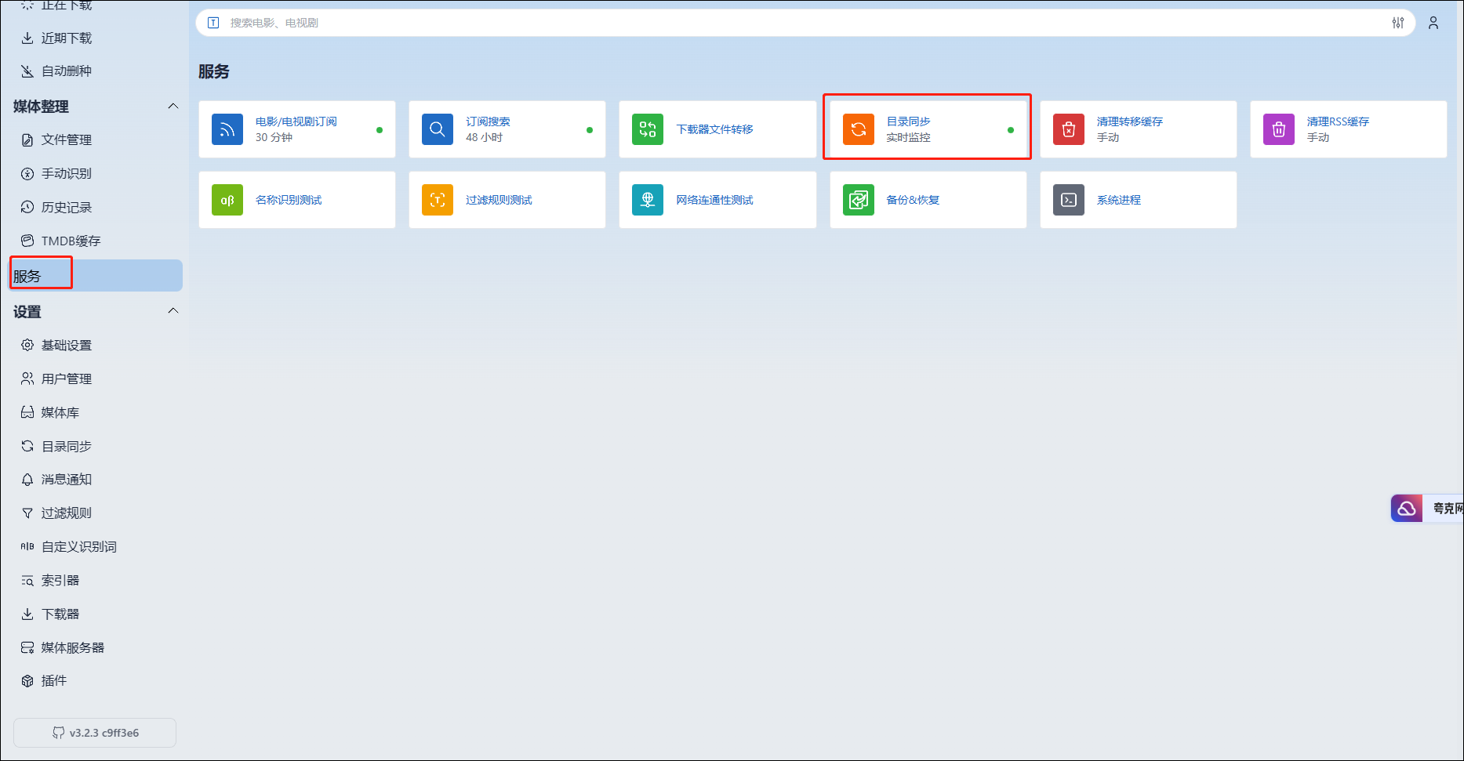Click the red 清理转移缓存 trash icon
Image resolution: width=1464 pixels, height=761 pixels.
[1068, 129]
